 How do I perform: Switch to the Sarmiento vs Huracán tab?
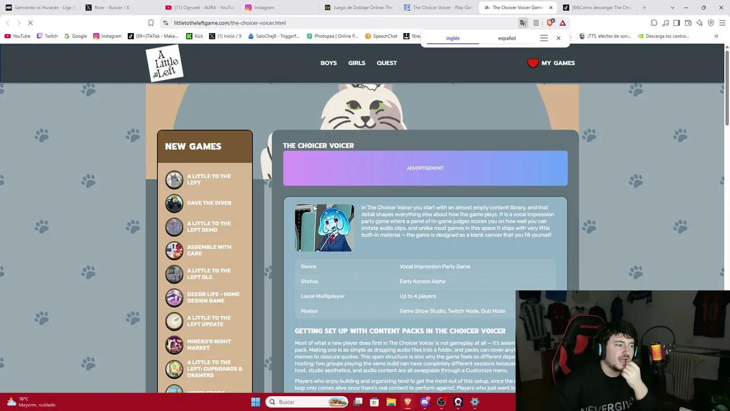click(x=40, y=7)
